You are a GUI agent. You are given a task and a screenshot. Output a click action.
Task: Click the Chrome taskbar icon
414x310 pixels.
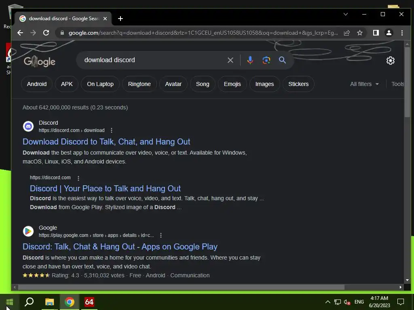pos(70,302)
